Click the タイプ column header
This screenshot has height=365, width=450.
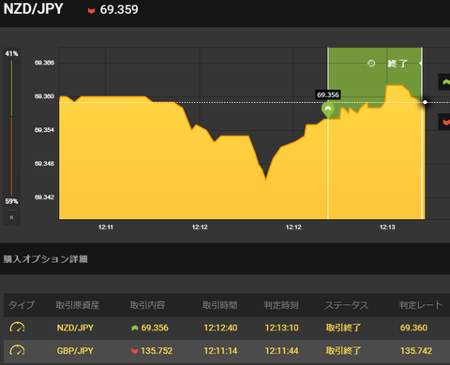(22, 305)
